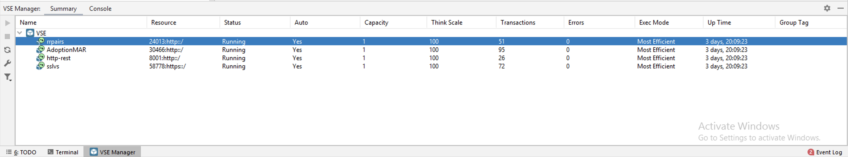Click the TODO list icon
Screen dimensions: 848x157
coord(9,152)
